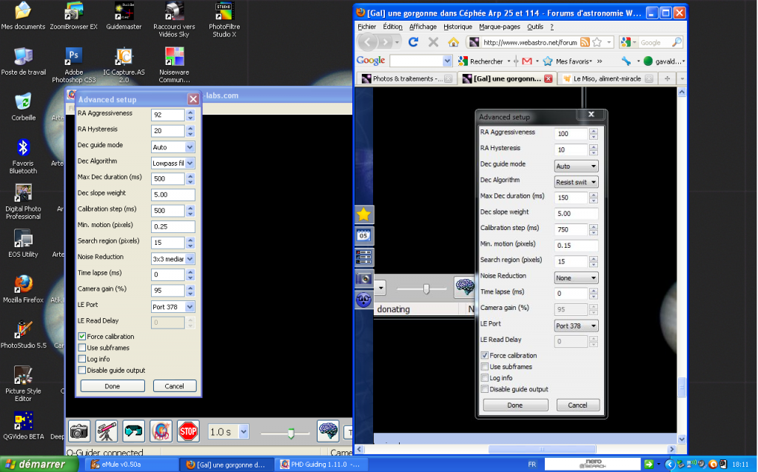
Task: Open the Affichage menu in Firefox
Action: click(423, 27)
